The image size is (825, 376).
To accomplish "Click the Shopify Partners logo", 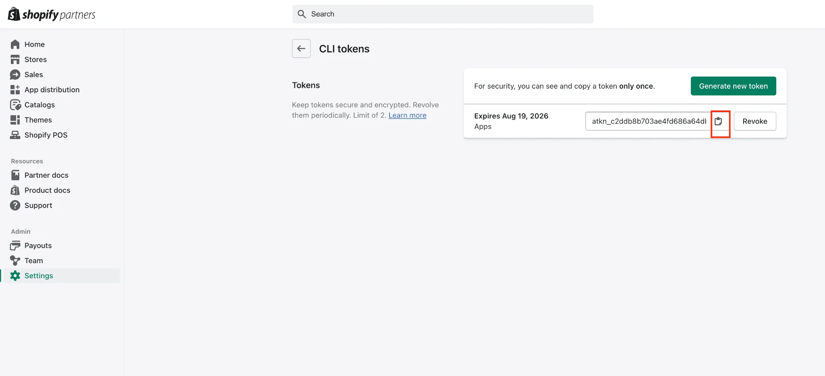I will 51,14.
